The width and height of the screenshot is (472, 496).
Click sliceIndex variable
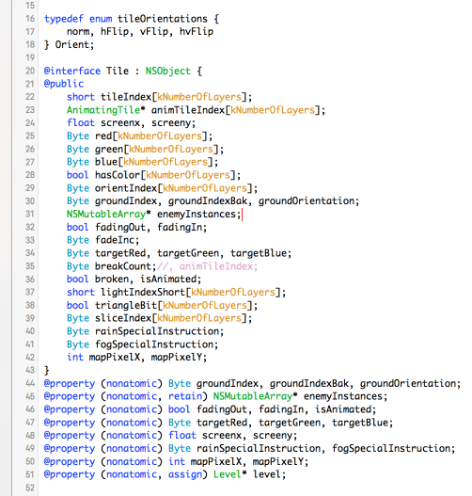(123, 318)
